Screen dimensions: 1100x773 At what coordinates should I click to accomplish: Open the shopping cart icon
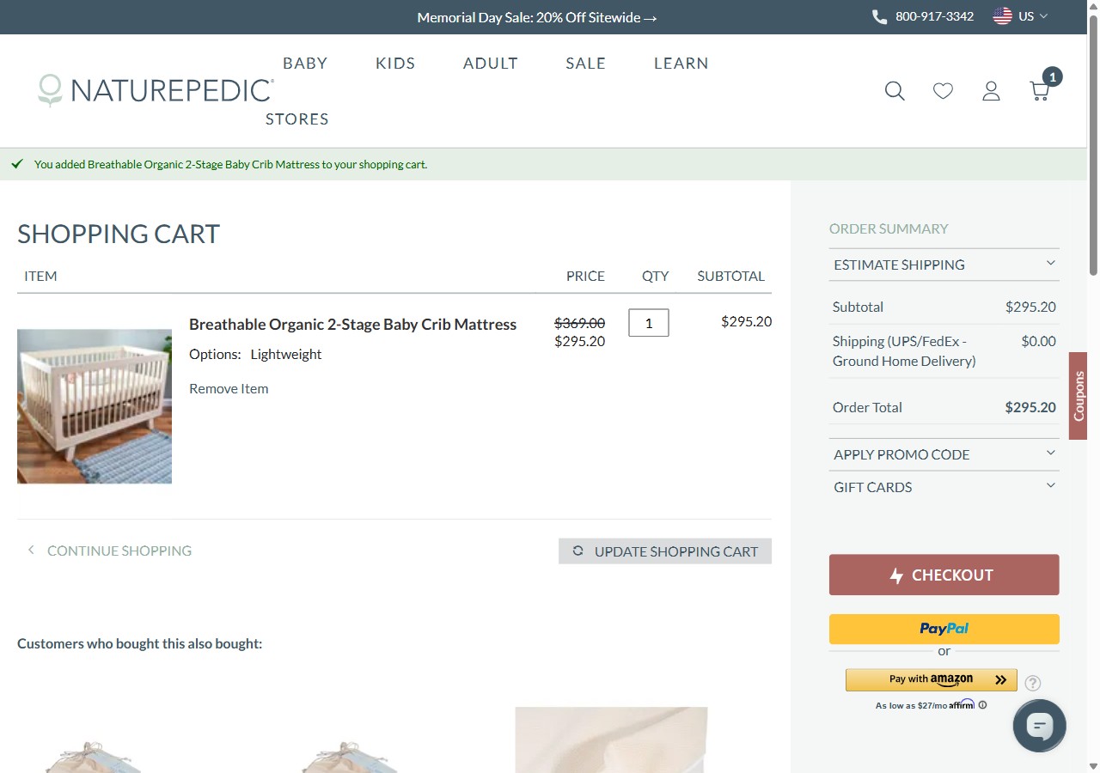click(x=1040, y=91)
